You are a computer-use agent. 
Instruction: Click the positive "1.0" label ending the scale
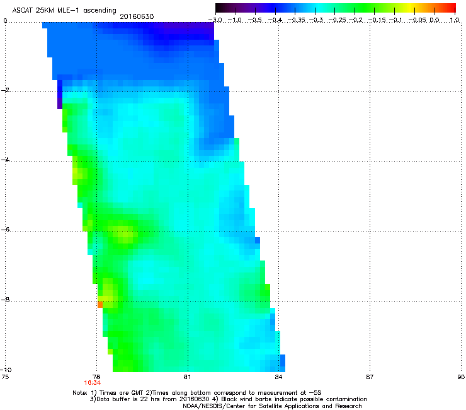455,20
